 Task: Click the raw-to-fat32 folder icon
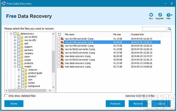click(22, 37)
